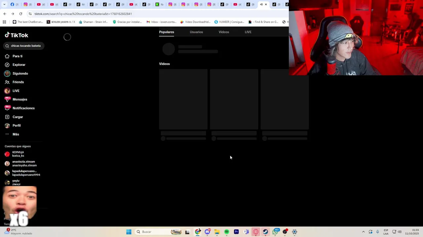
Task: Click the TikTok logo
Action: pyautogui.click(x=17, y=35)
